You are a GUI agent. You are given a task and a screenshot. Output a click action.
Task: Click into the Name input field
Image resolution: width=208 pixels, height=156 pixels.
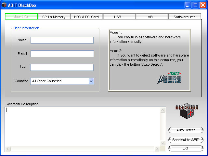click(x=62, y=40)
